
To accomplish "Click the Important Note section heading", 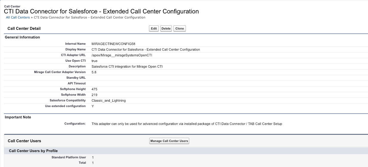I will coord(18,117).
